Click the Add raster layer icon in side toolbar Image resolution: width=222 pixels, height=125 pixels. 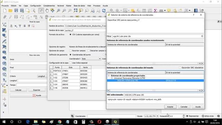[4, 30]
